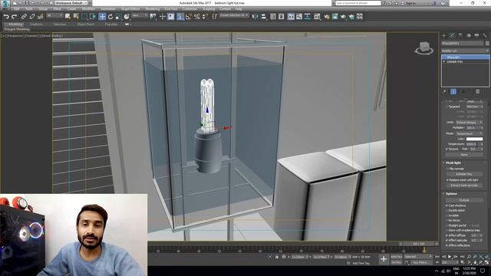Open the Create tab of command panel
Image resolution: width=491 pixels, height=276 pixels.
pos(444,35)
